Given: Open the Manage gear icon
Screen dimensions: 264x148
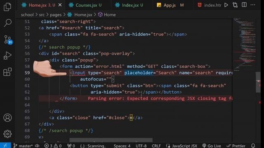Looking at the screenshot, I should 7,134.
